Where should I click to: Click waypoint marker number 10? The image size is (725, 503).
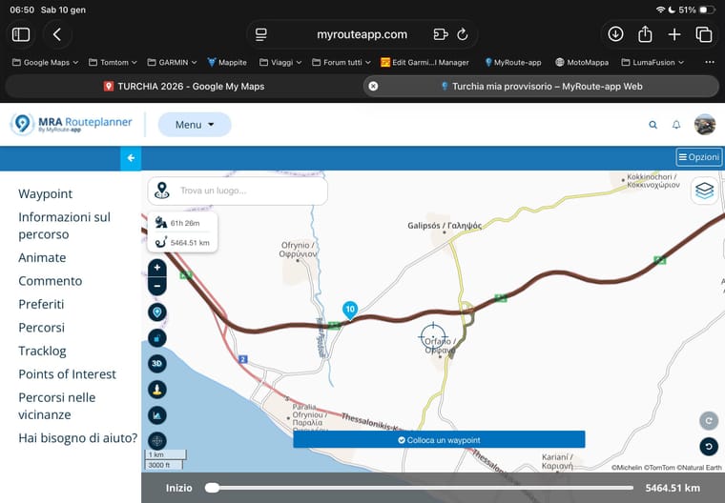pyautogui.click(x=350, y=310)
